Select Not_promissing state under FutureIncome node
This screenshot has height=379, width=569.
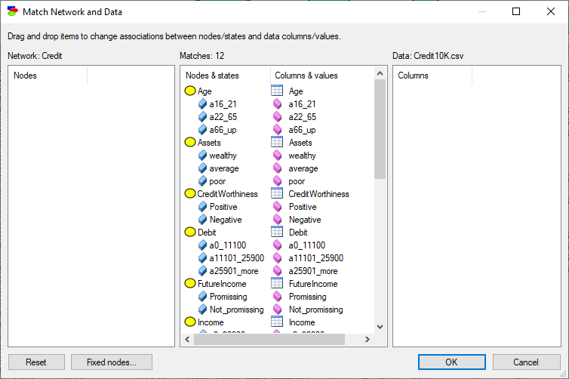click(x=237, y=310)
